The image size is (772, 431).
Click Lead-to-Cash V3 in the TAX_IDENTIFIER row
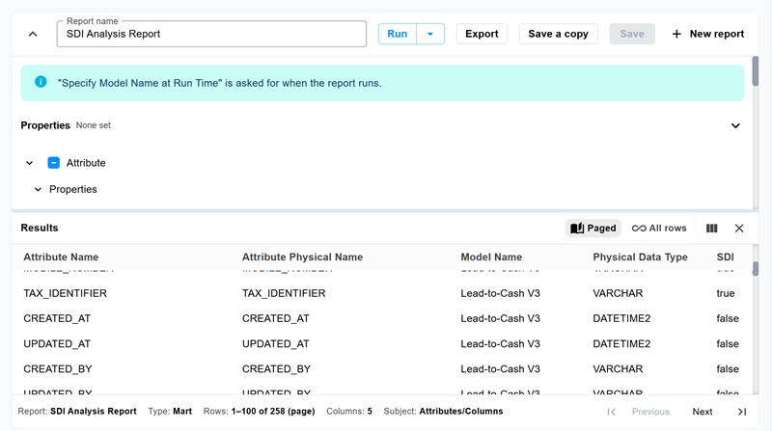(x=500, y=293)
